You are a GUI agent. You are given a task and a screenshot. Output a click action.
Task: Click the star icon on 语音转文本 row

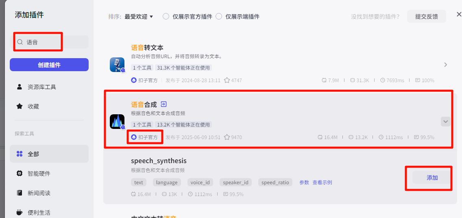click(x=227, y=81)
